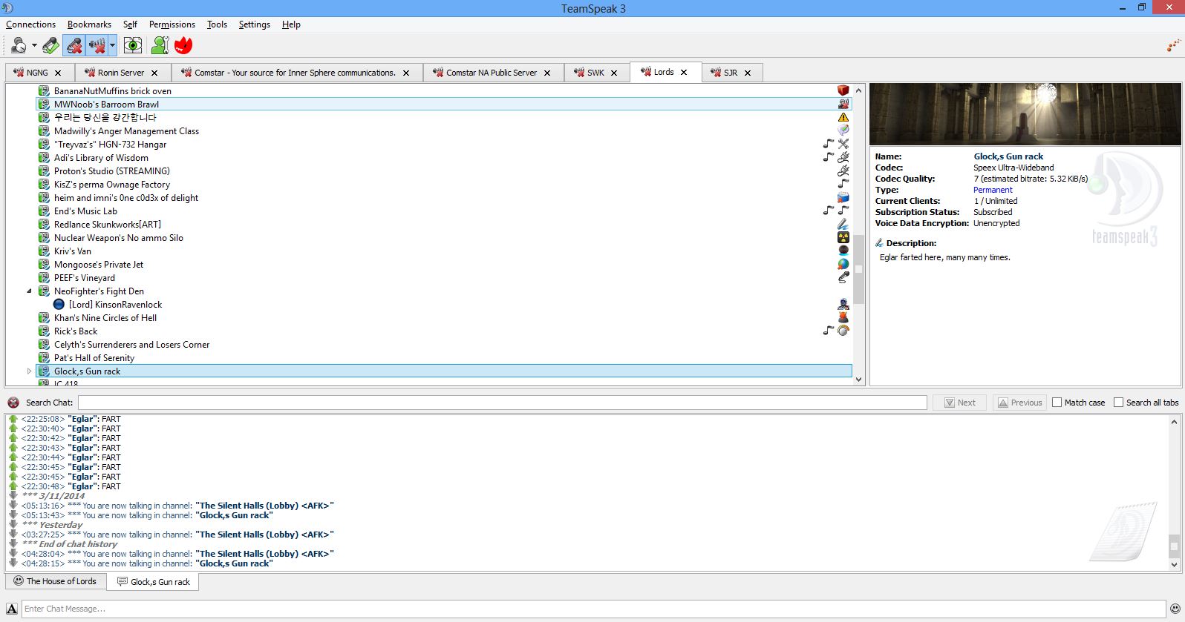Click icon on MWNoob's Barroom Brawl row

tap(843, 104)
